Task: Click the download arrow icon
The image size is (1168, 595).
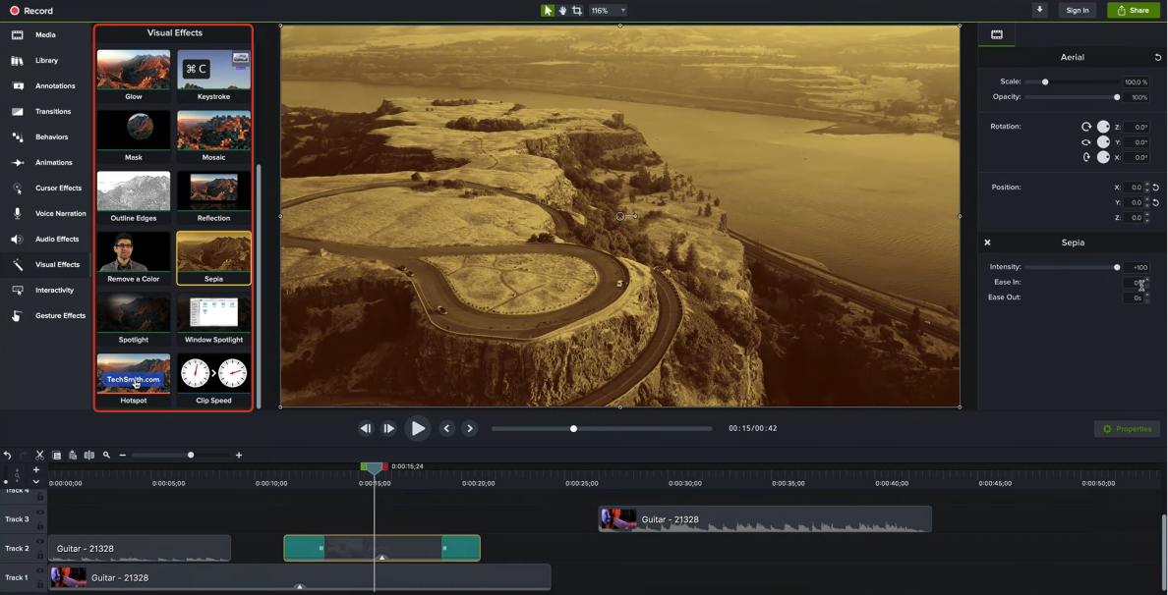Action: point(1040,10)
